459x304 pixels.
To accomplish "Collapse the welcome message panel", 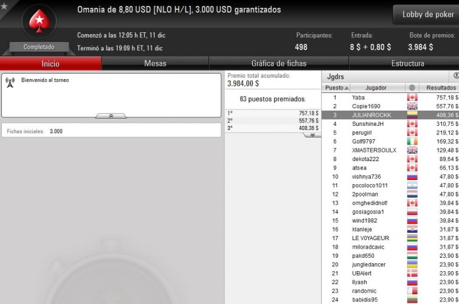I will (111, 116).
